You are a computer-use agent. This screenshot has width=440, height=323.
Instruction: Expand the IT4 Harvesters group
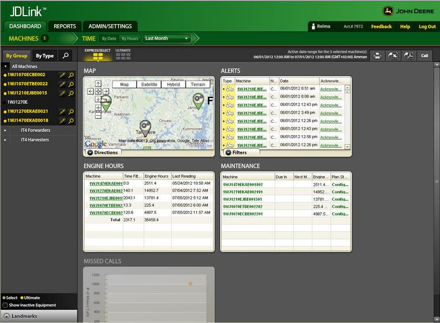pos(5,140)
